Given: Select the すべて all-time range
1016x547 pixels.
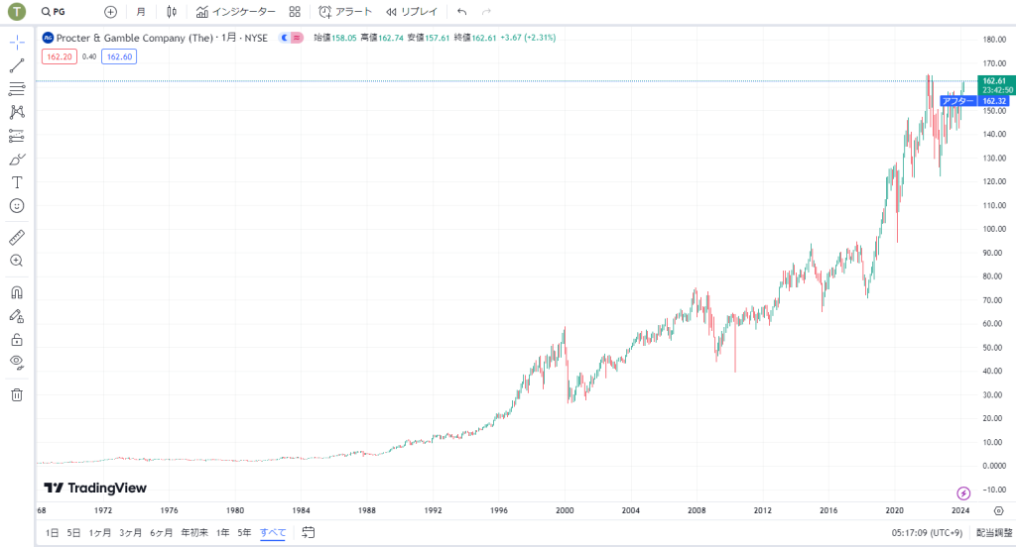Looking at the screenshot, I should click(x=273, y=533).
